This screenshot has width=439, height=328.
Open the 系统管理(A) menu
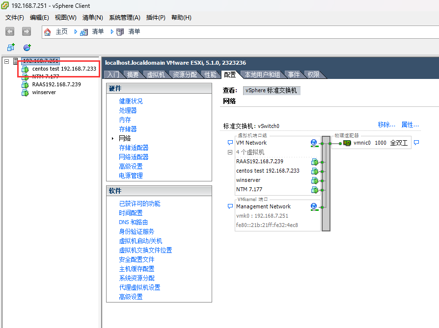pos(125,18)
